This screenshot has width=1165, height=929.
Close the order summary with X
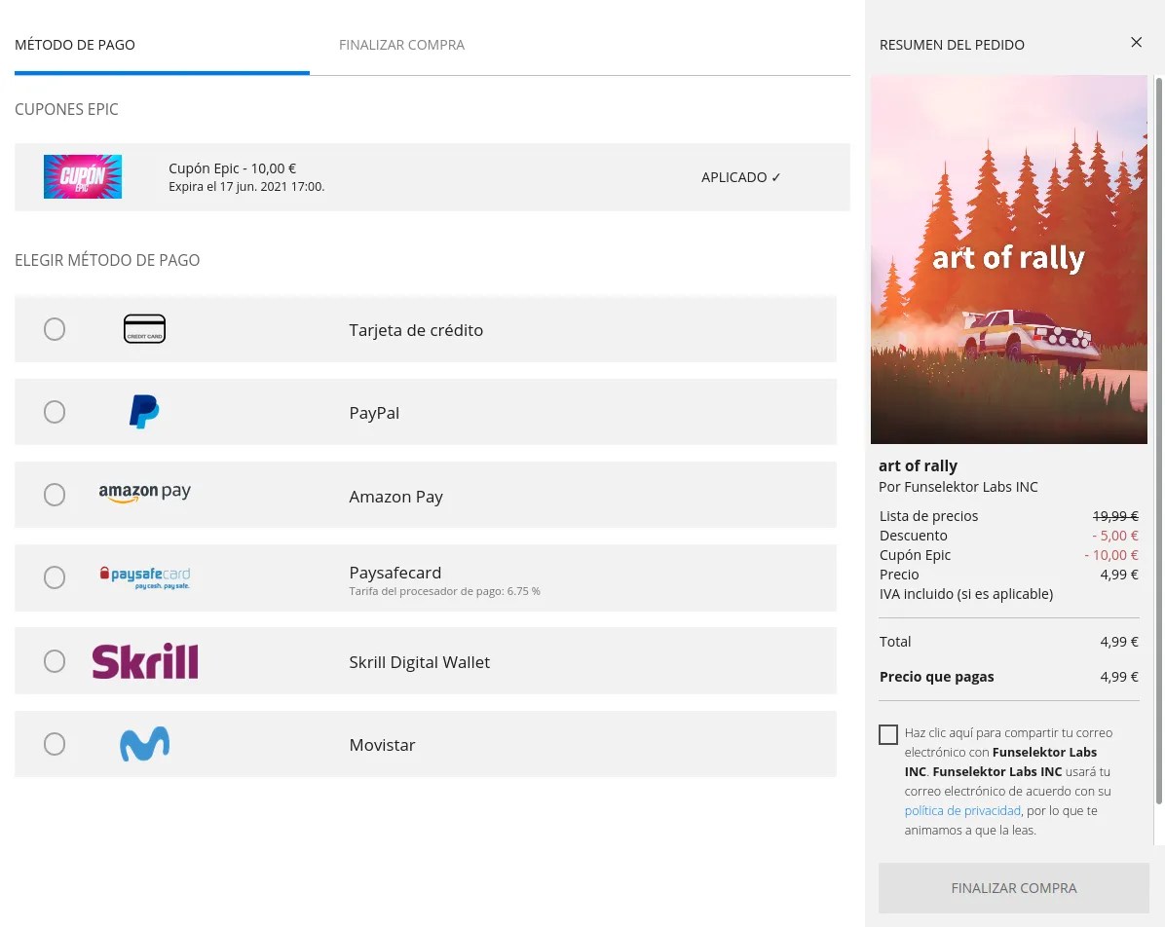1136,42
